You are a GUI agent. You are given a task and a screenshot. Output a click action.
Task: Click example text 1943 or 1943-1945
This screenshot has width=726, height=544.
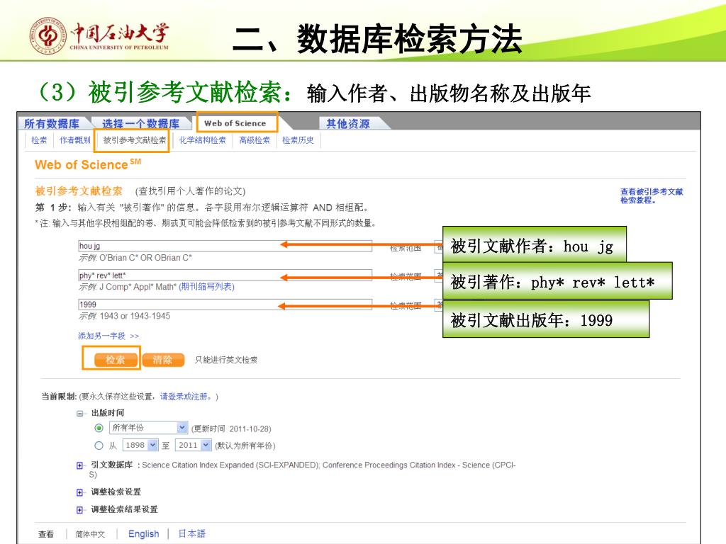point(135,316)
